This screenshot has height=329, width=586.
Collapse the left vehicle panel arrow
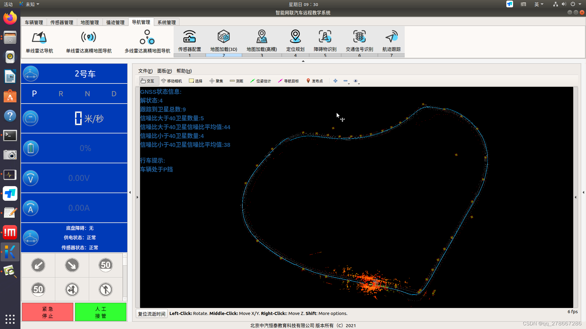[130, 192]
